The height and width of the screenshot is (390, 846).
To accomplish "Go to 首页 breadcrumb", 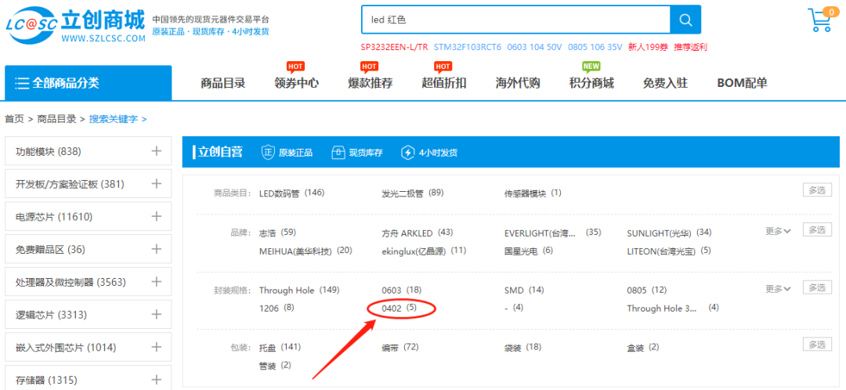I will pyautogui.click(x=15, y=119).
